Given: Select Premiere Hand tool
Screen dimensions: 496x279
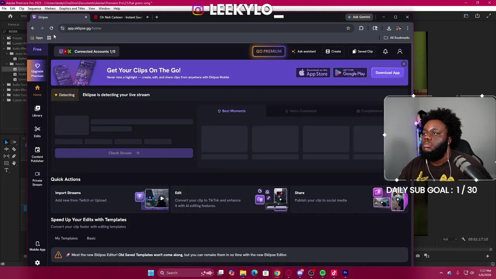Looking at the screenshot, I should pyautogui.click(x=14, y=163).
